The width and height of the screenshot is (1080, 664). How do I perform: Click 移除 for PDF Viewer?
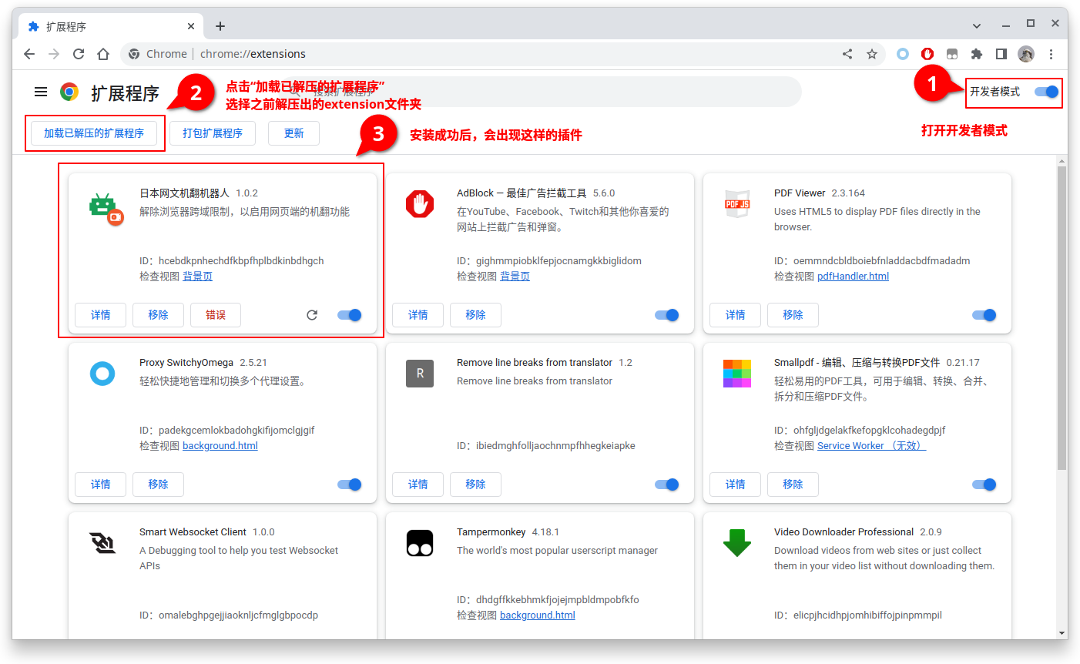(x=793, y=315)
